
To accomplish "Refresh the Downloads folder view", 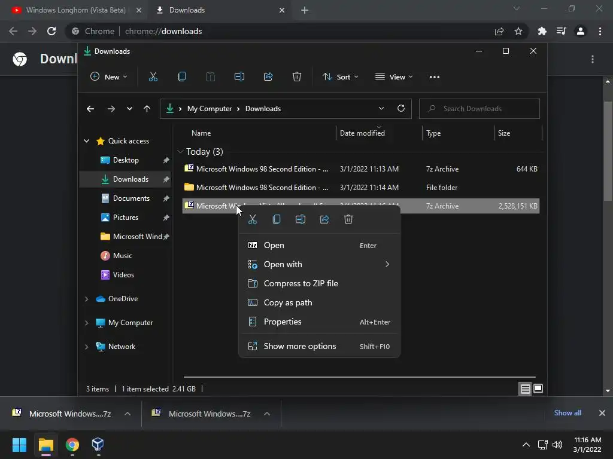I will pyautogui.click(x=401, y=109).
